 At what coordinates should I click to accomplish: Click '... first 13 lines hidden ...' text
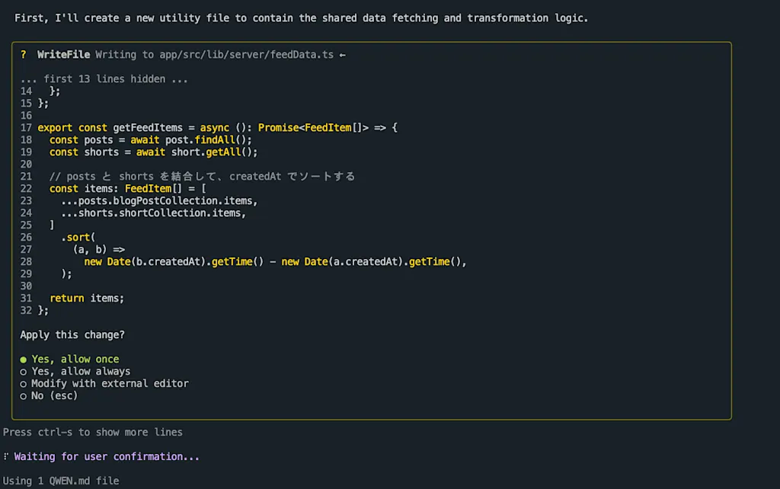click(x=104, y=79)
